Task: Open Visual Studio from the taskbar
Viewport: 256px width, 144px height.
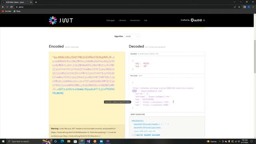Action: pyautogui.click(x=88, y=141)
